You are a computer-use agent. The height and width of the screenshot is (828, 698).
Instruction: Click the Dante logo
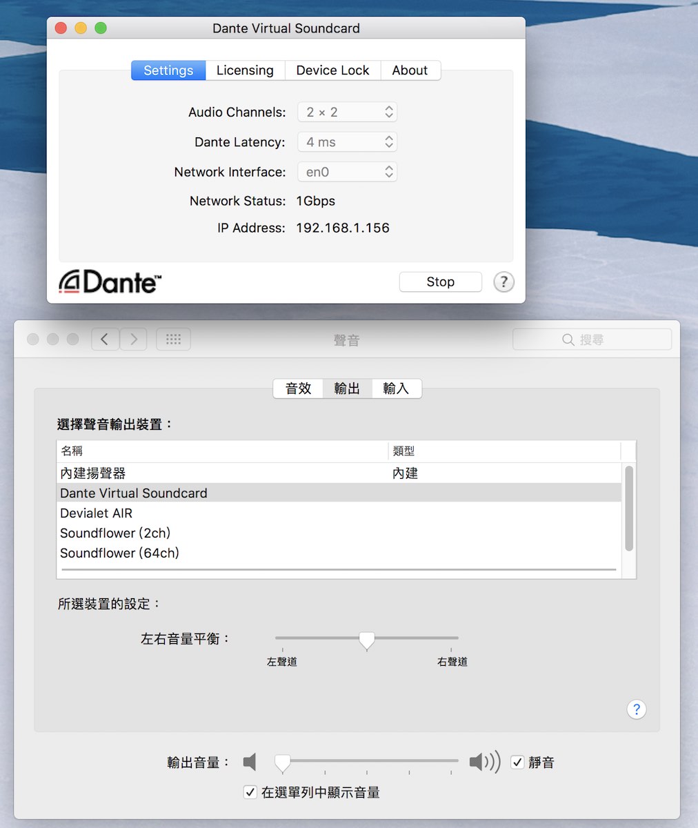pyautogui.click(x=110, y=282)
